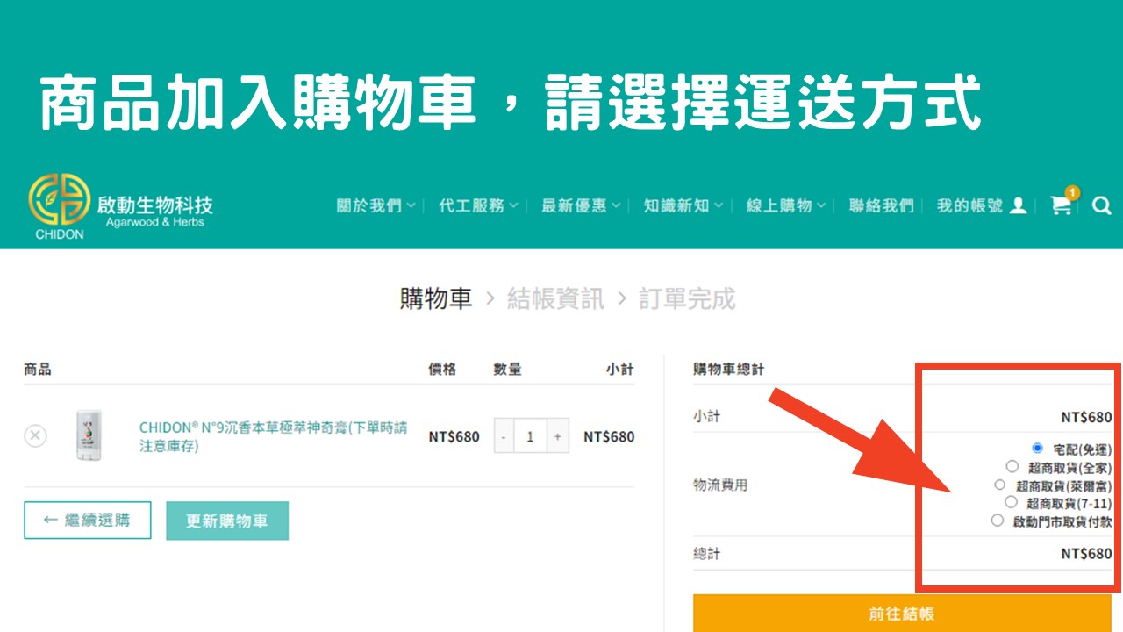Go to 購物車 step in breadcrumb
The image size is (1123, 632).
[x=436, y=298]
